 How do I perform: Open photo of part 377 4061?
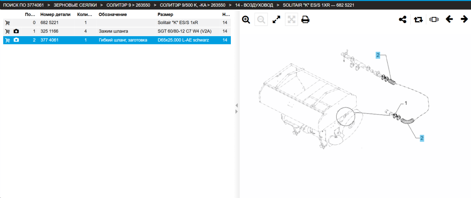point(16,40)
